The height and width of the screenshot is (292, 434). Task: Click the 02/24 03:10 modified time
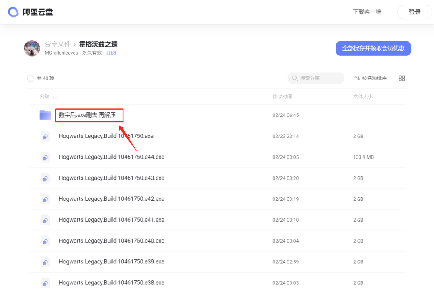(x=285, y=220)
